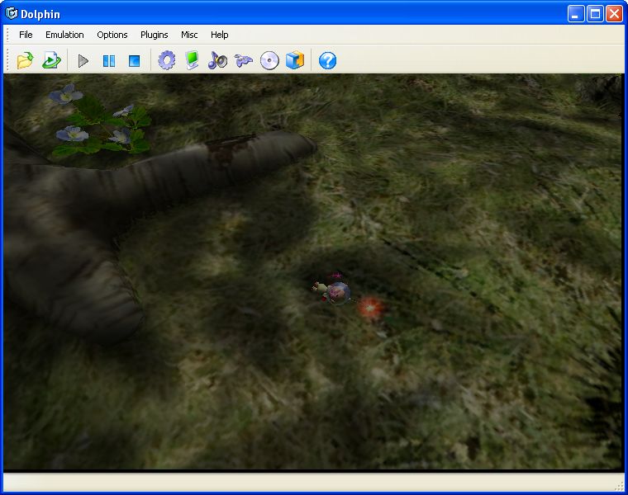Open the Emulation menu

coord(64,35)
